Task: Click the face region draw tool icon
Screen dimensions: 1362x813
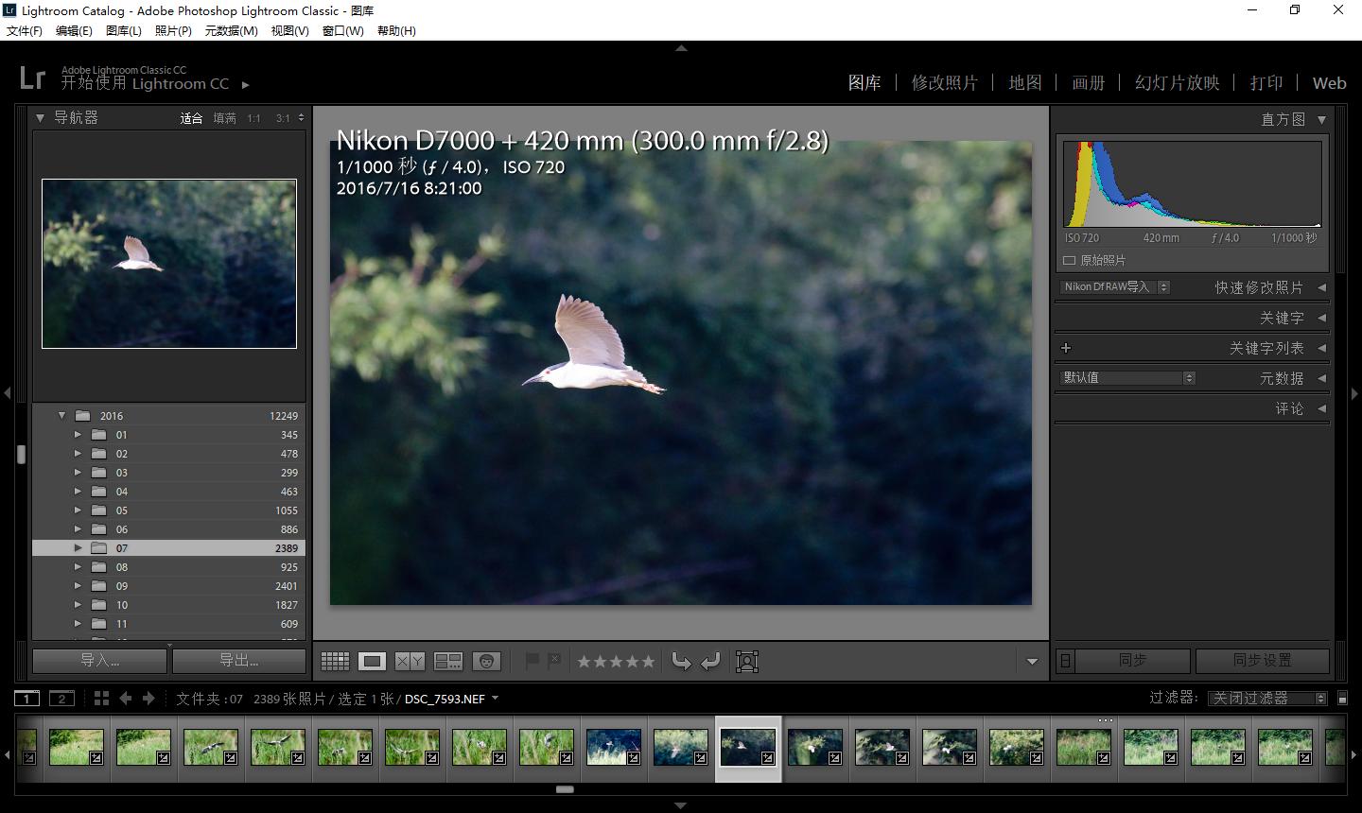Action: pos(747,662)
